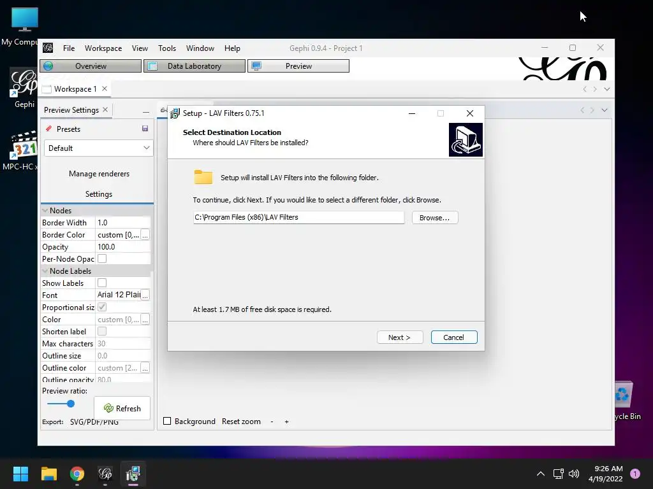Open Google Chrome from taskbar
653x489 pixels.
pyautogui.click(x=77, y=474)
